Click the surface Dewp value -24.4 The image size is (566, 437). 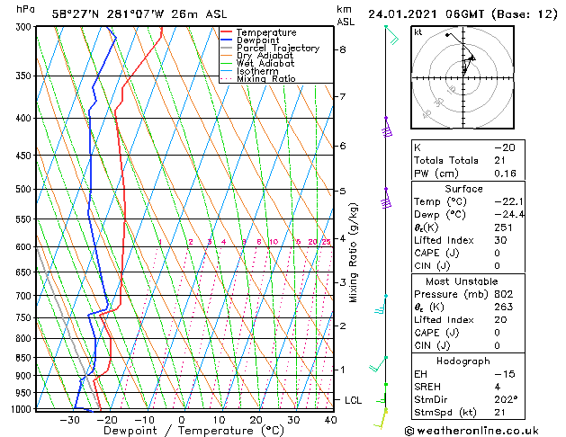pyautogui.click(x=509, y=215)
